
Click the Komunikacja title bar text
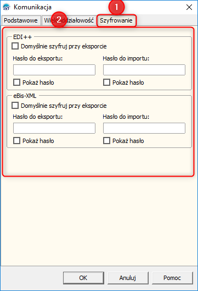tap(32, 7)
